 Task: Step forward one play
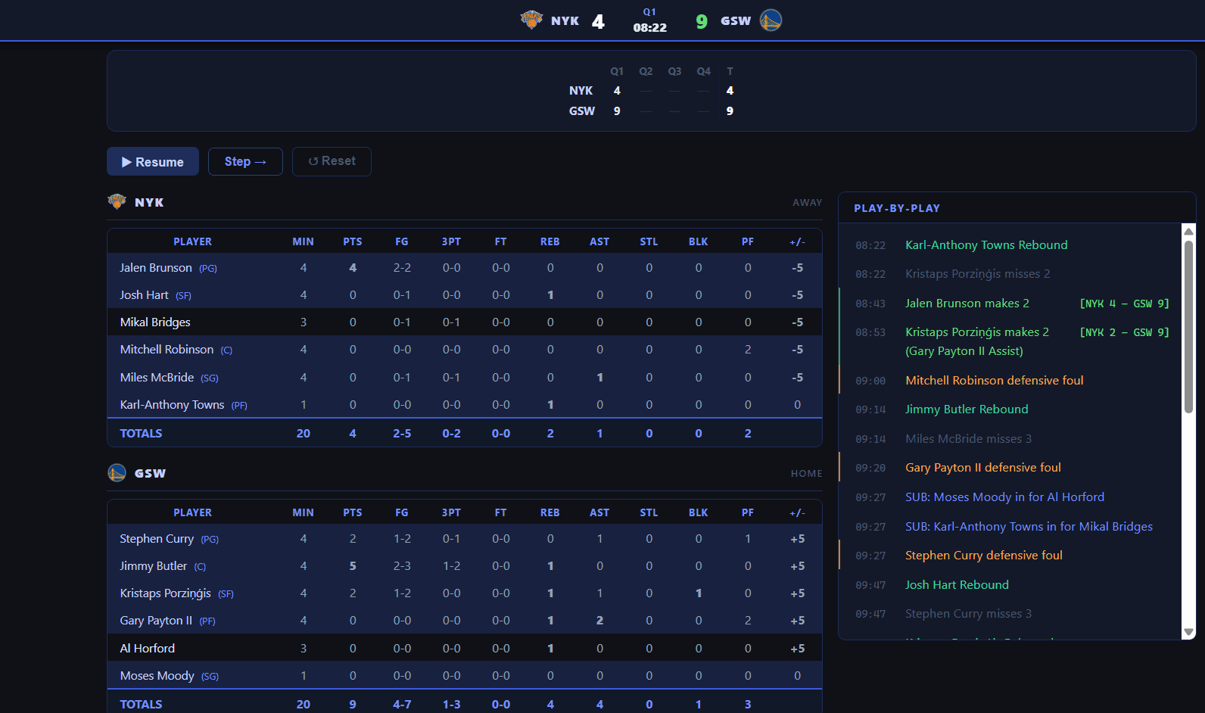(245, 161)
